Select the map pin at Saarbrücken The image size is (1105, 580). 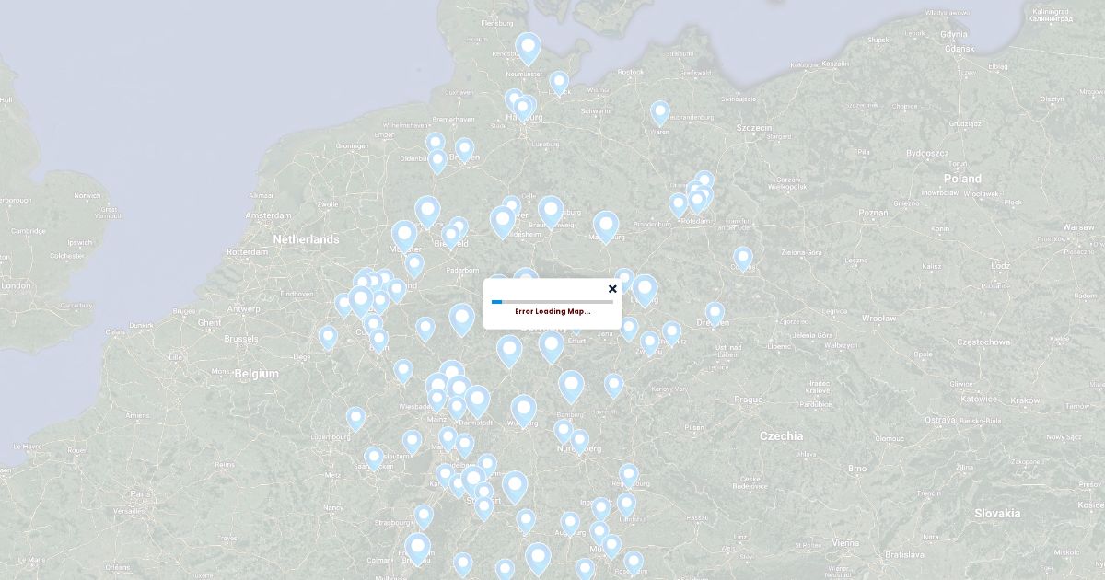pos(374,459)
